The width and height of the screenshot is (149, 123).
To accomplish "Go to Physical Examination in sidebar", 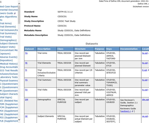I will (9, 81).
